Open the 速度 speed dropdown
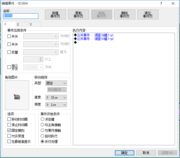 (x=56, y=97)
